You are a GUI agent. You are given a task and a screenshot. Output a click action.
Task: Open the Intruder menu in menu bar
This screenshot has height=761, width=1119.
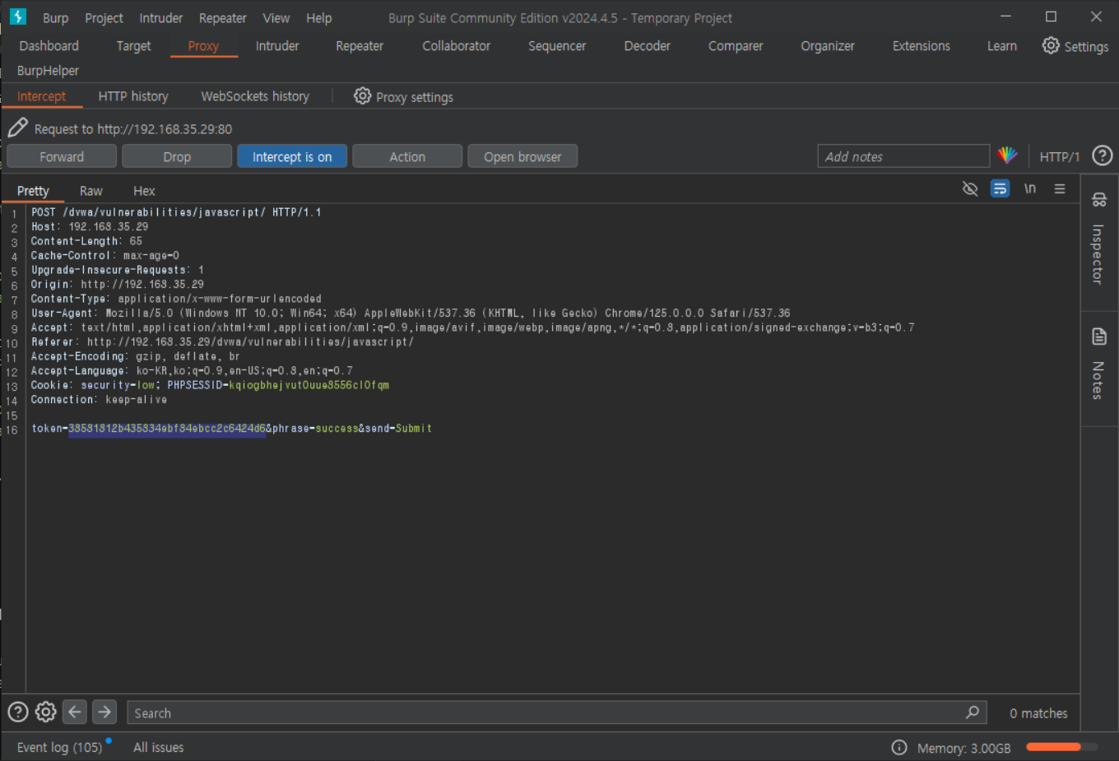[161, 17]
